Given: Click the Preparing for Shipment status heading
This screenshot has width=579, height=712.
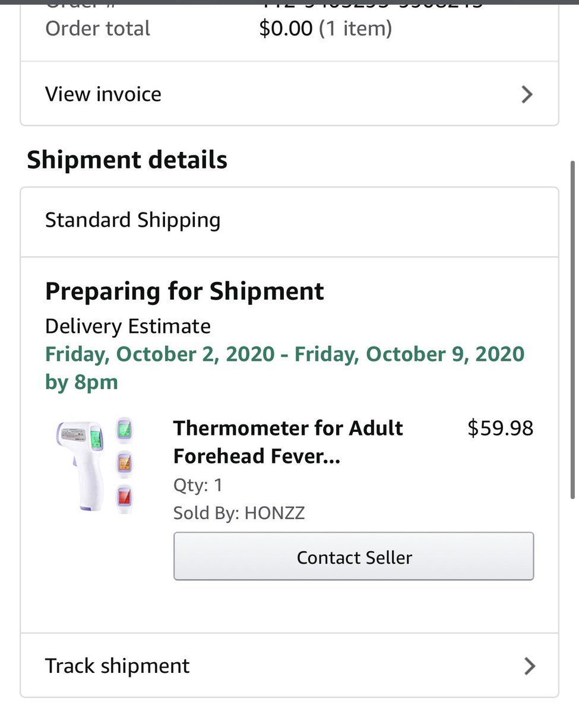Looking at the screenshot, I should click(x=185, y=292).
